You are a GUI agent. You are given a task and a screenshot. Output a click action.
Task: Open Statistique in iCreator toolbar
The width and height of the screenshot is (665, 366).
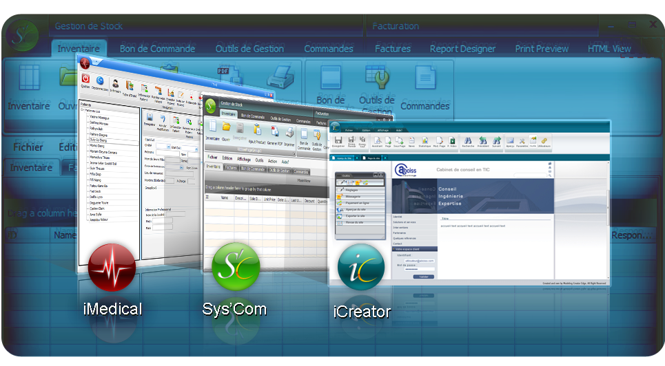(424, 140)
